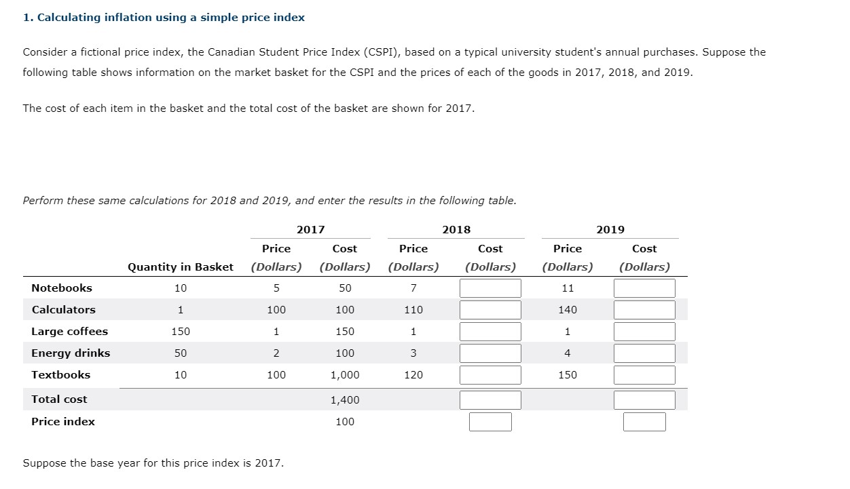Click the 2019 Cost field for Energy drinks
Screen dimensions: 850x489
point(644,353)
